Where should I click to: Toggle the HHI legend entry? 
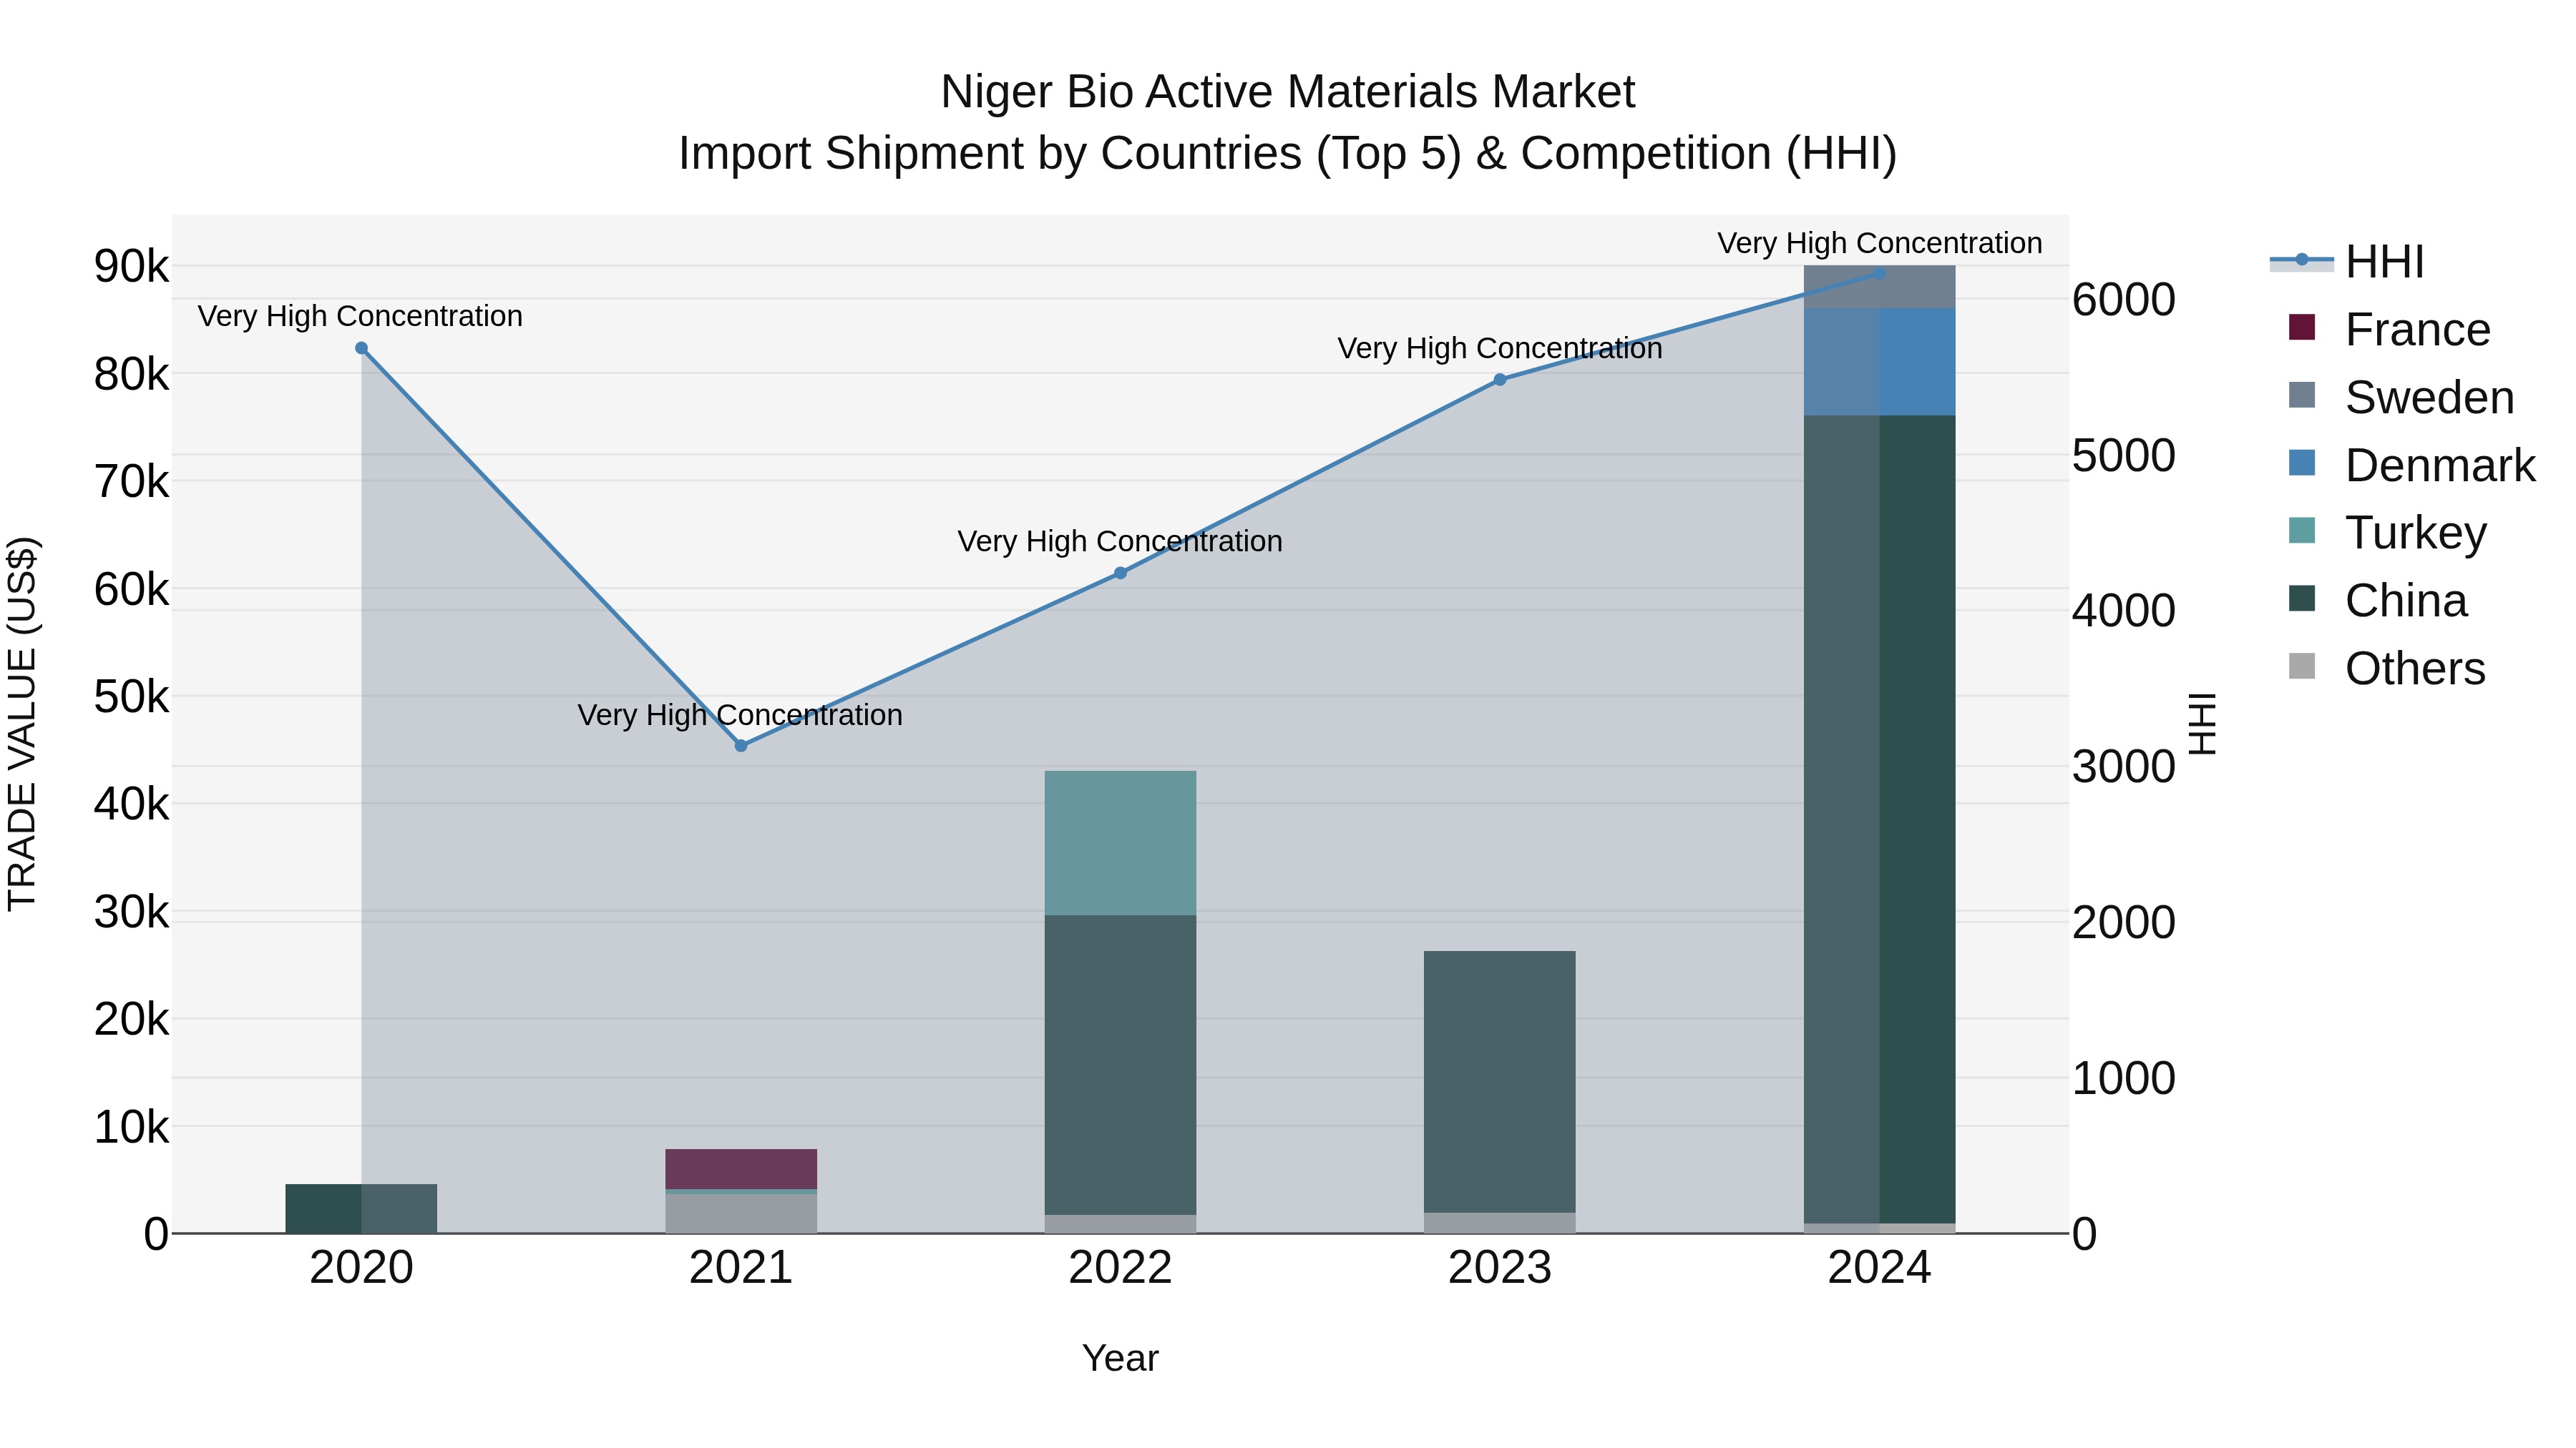(x=2347, y=262)
